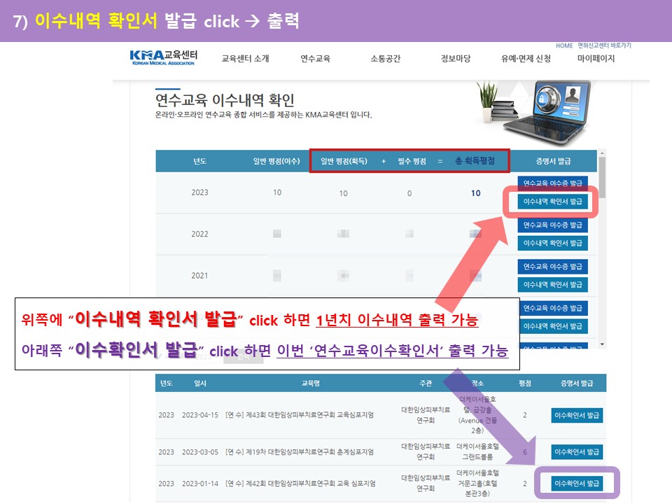Click 이수확인서 발급 for 2023-04-15 course

point(577,415)
